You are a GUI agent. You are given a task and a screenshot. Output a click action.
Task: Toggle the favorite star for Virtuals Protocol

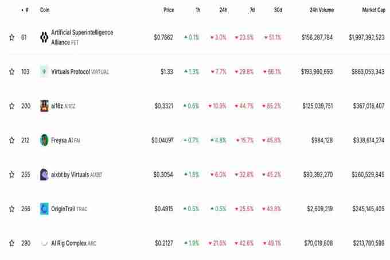[11, 72]
